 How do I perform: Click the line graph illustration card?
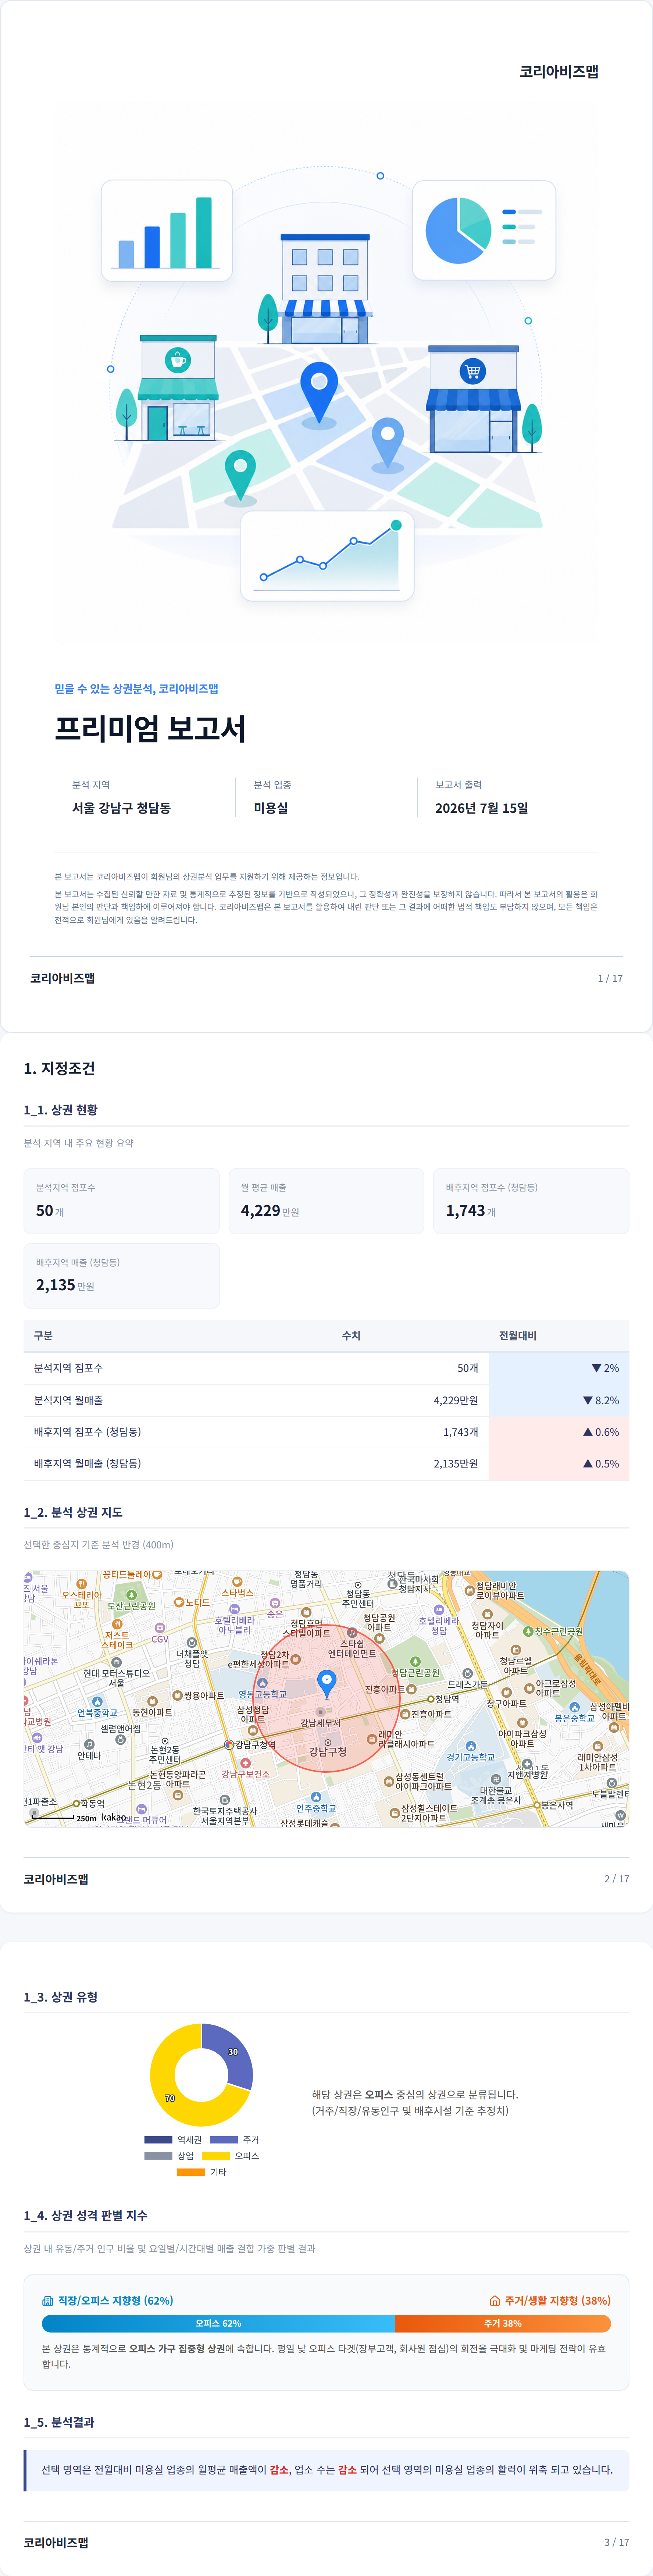[327, 556]
